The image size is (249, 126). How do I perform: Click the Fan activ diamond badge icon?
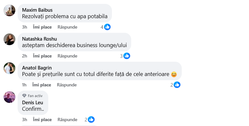point(24,96)
